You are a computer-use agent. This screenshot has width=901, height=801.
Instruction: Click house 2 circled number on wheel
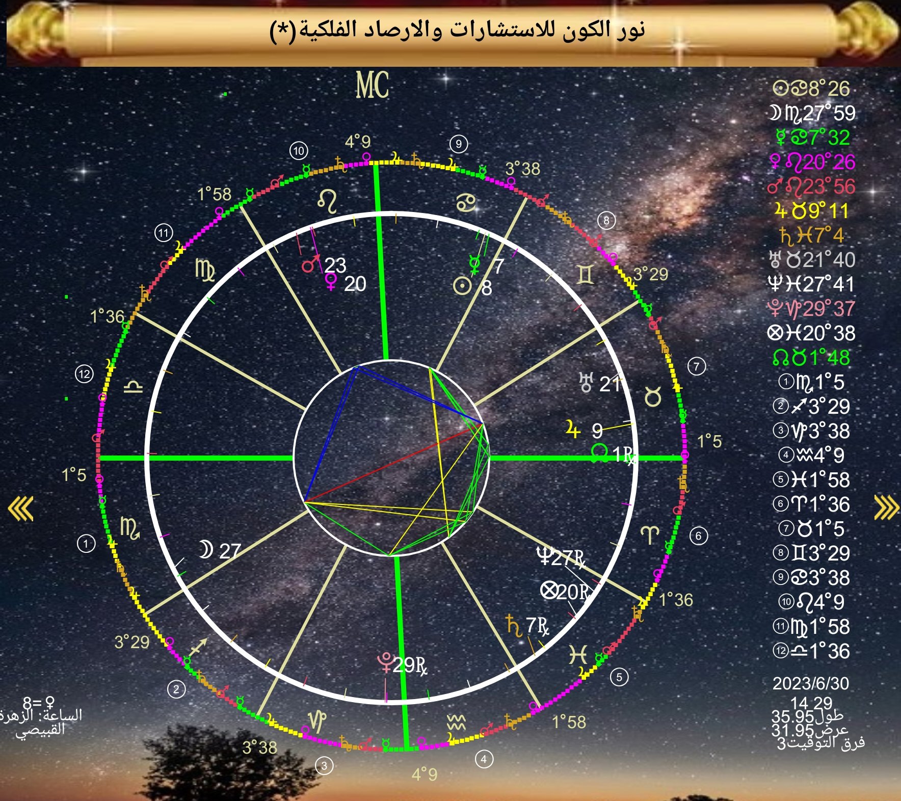[176, 689]
